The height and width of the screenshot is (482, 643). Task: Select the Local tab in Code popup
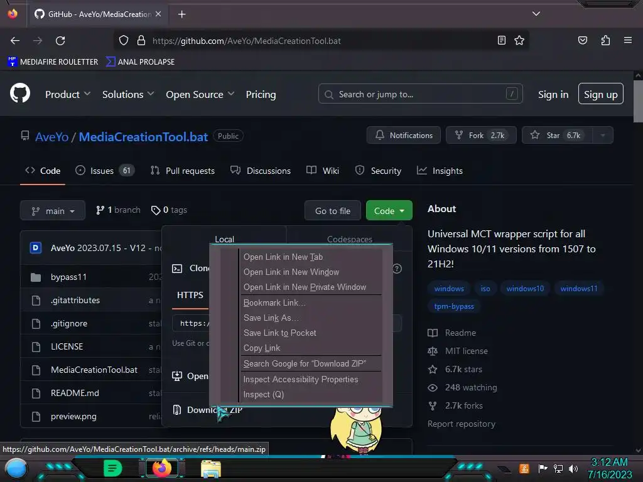click(224, 239)
